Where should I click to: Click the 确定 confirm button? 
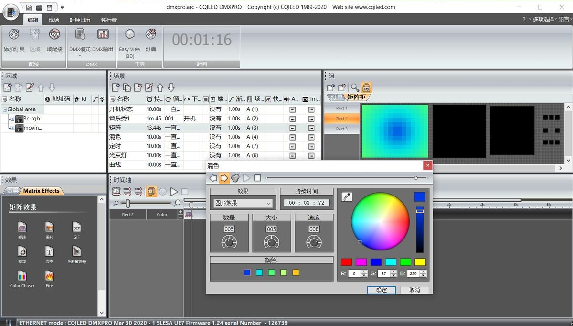tap(382, 290)
